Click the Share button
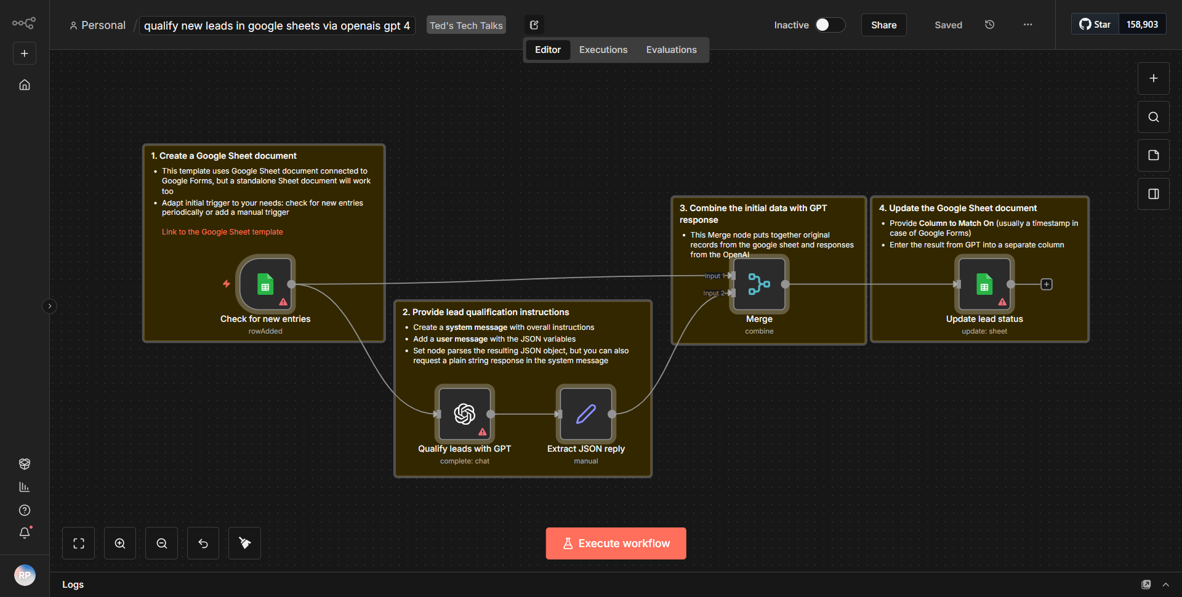 (883, 25)
